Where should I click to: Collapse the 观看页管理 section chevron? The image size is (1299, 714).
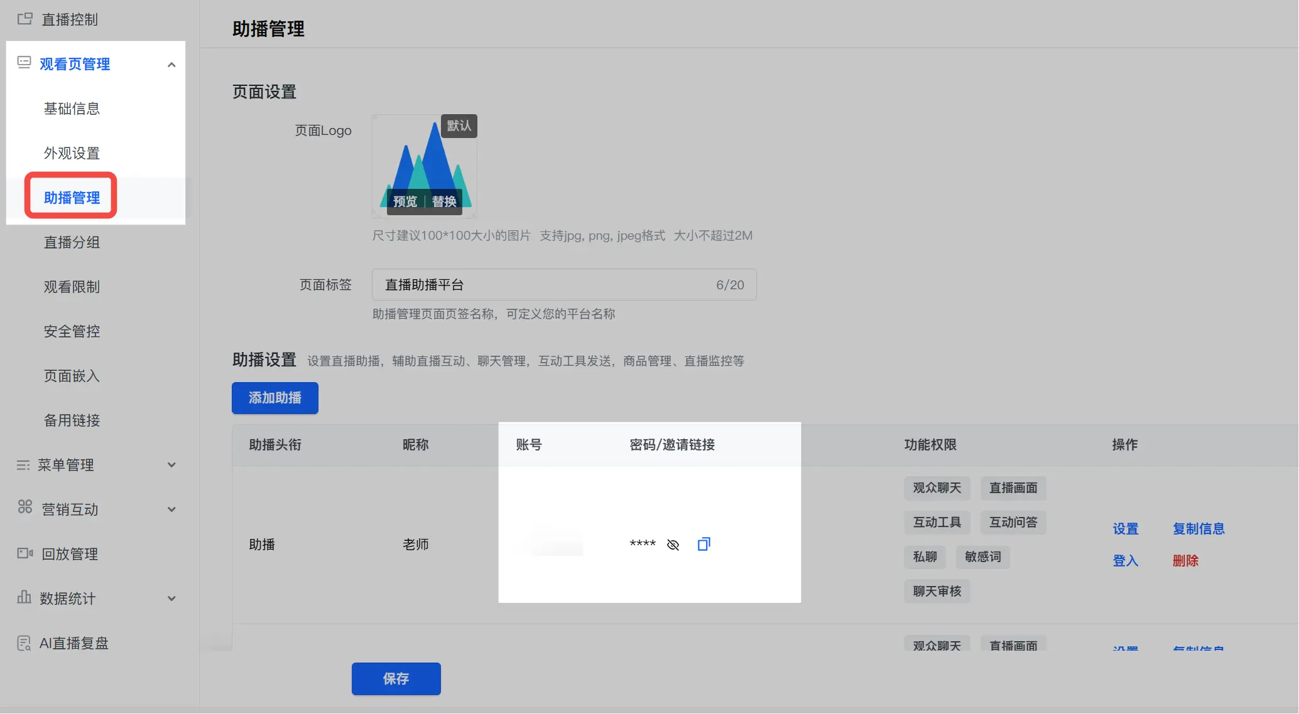[171, 65]
